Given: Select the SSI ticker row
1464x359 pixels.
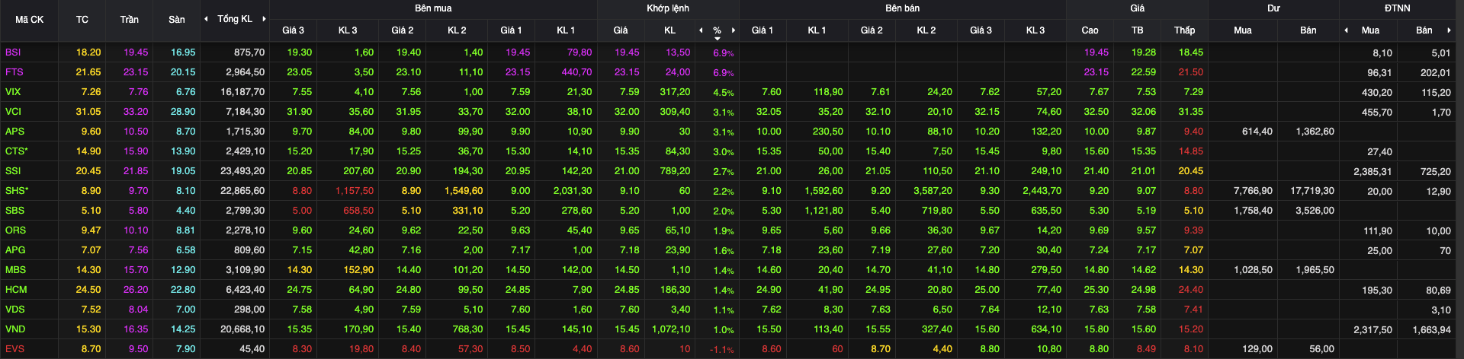Looking at the screenshot, I should (x=13, y=171).
